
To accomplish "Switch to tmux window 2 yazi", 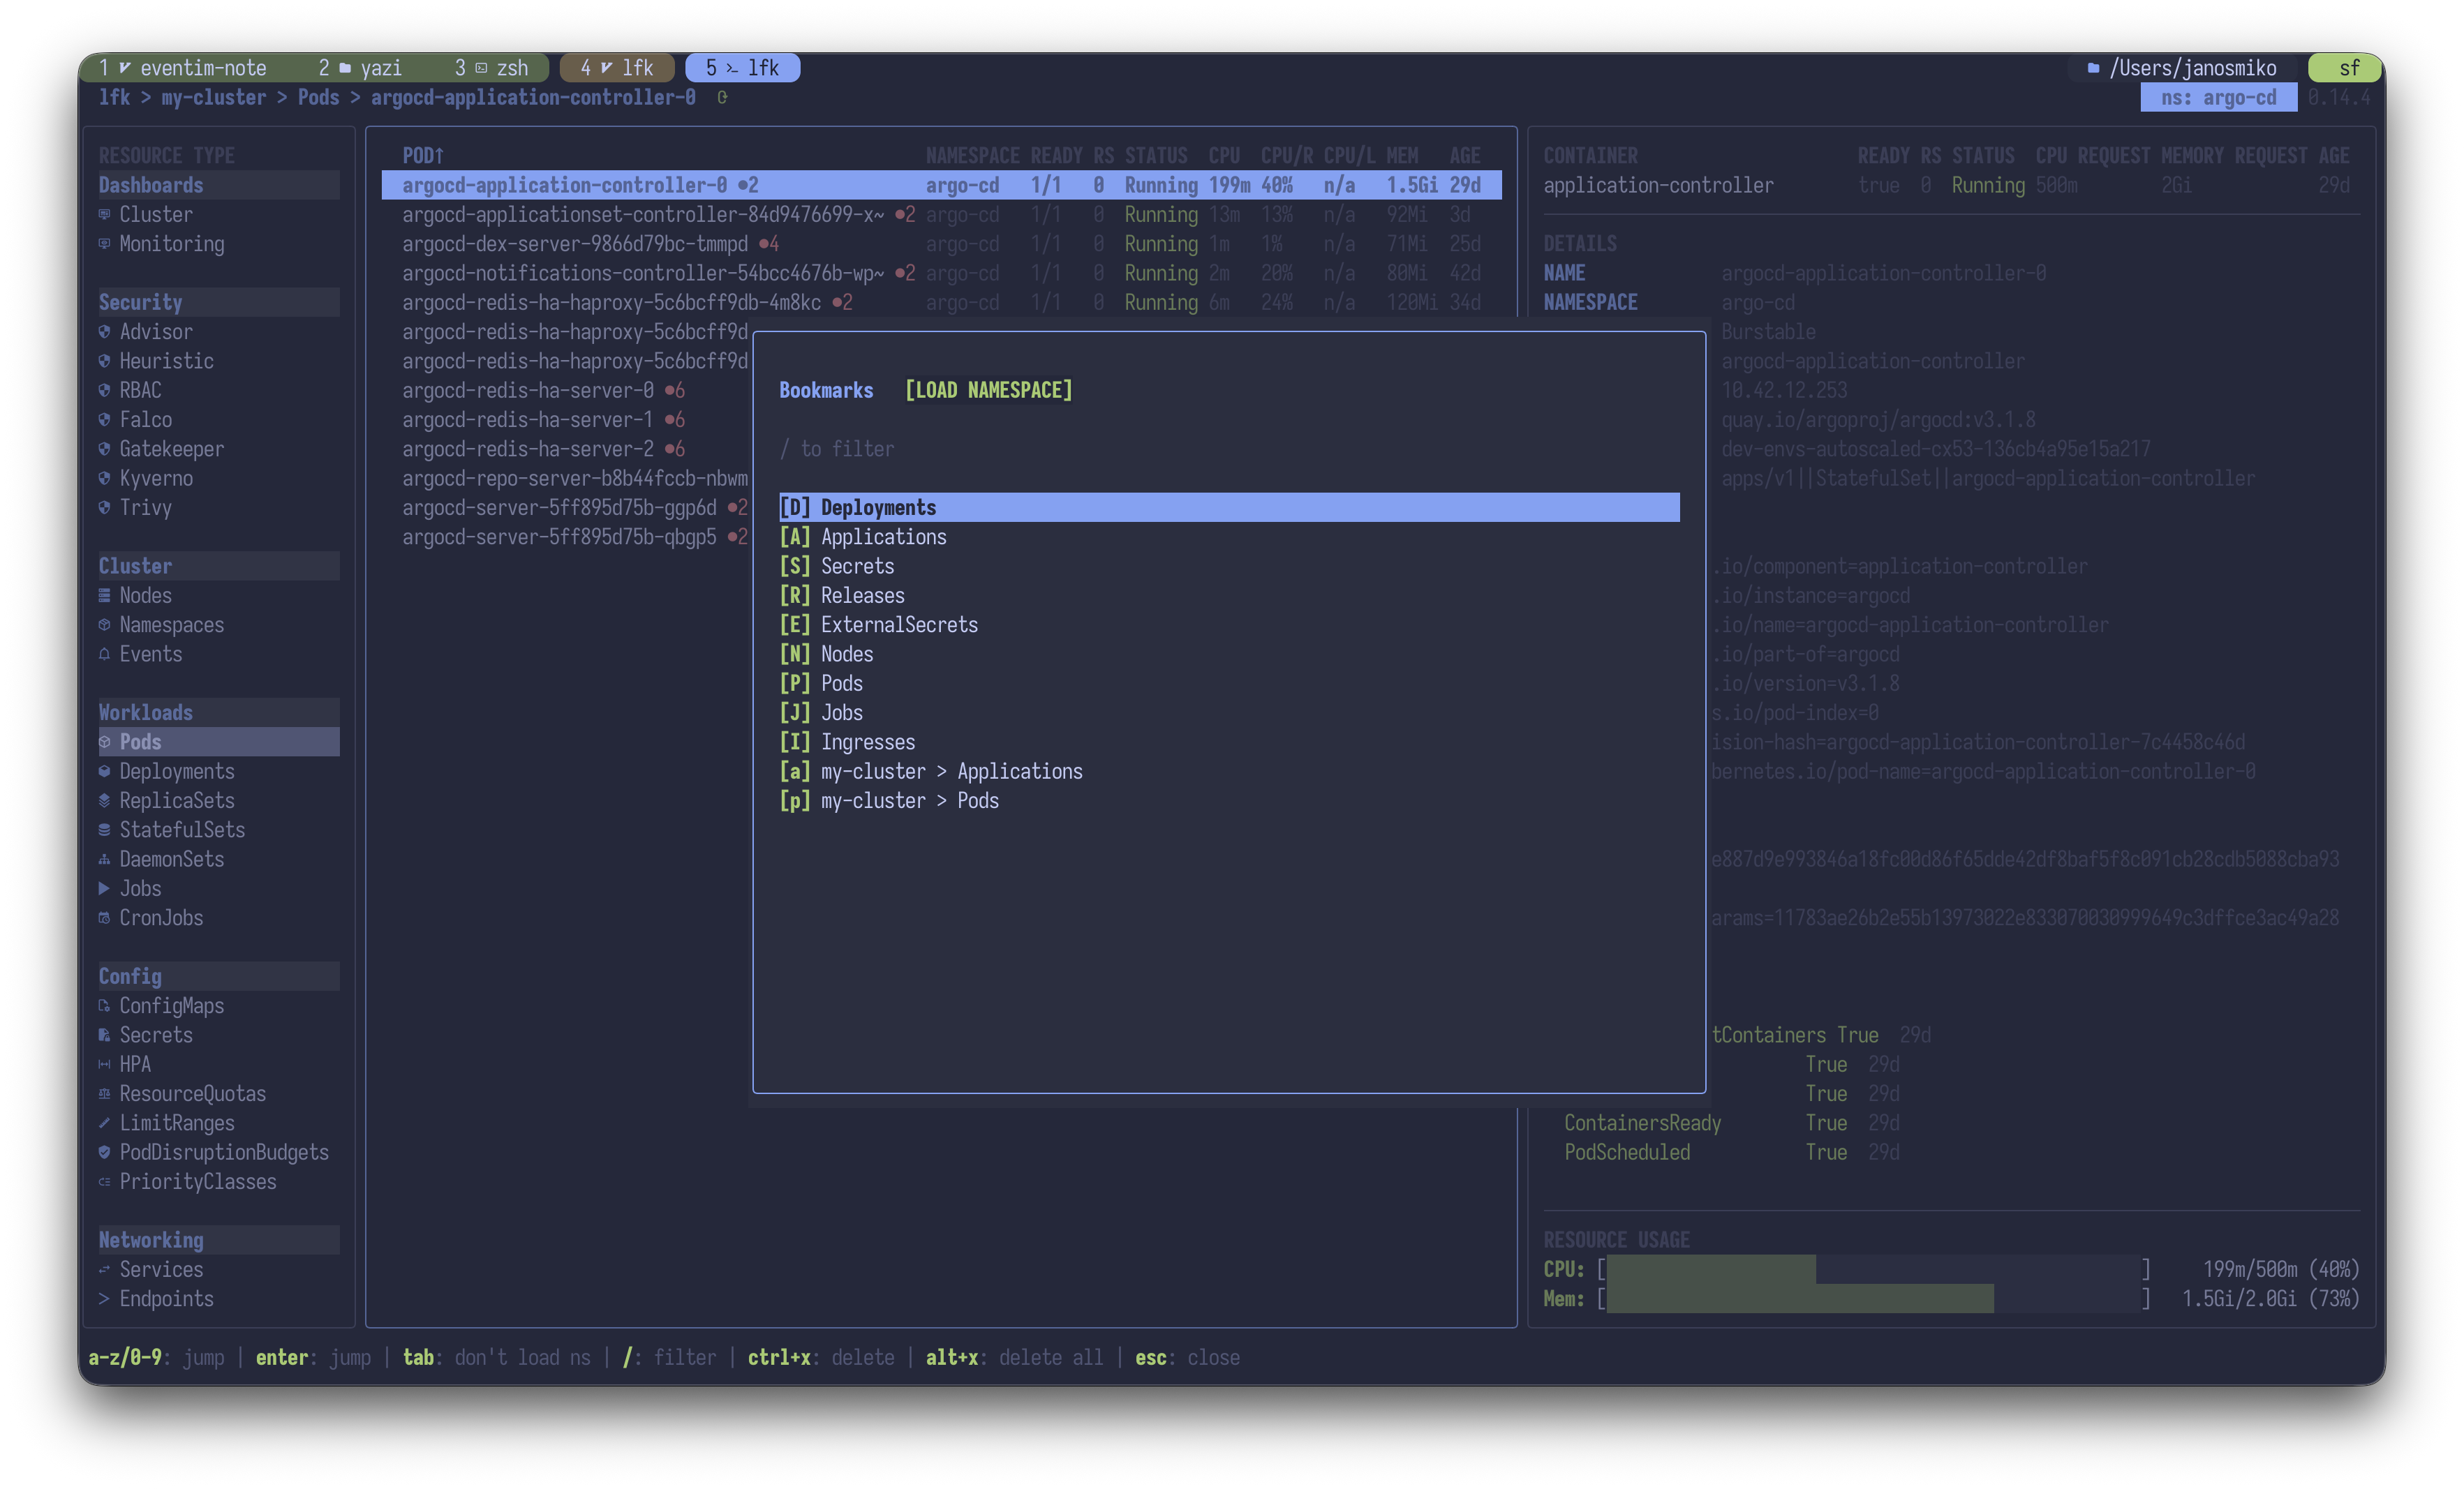I will pyautogui.click(x=360, y=68).
